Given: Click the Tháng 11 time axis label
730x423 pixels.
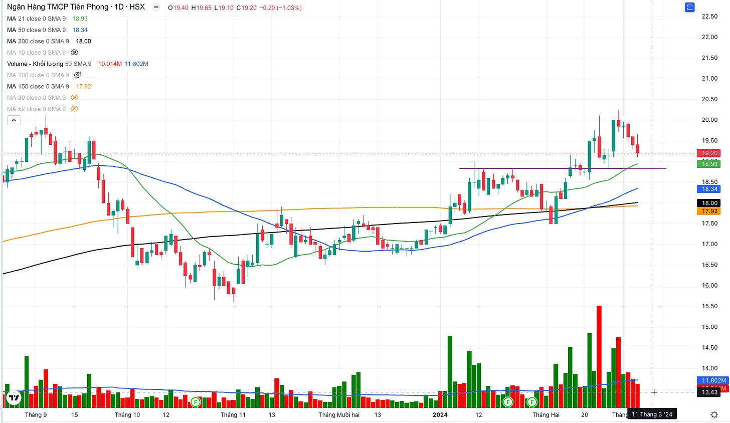Looking at the screenshot, I should coord(233,414).
